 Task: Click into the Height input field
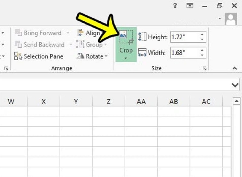coord(184,37)
